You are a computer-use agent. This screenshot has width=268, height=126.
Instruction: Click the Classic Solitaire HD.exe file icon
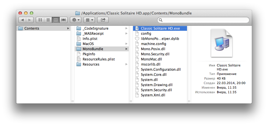coord(137,29)
